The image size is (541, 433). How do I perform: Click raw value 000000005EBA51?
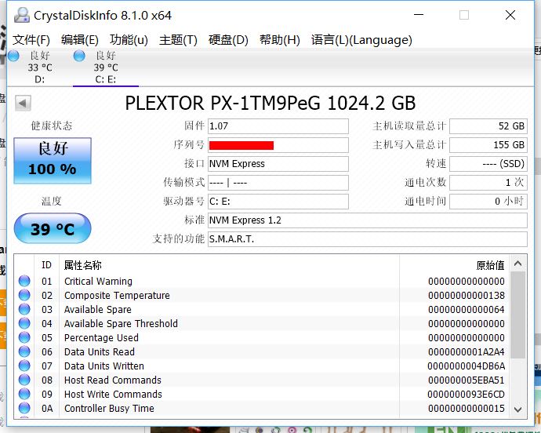point(467,380)
